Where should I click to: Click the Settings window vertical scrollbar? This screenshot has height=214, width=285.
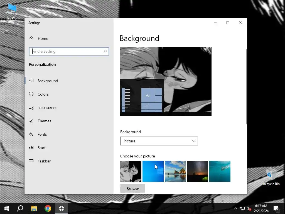(x=246, y=87)
